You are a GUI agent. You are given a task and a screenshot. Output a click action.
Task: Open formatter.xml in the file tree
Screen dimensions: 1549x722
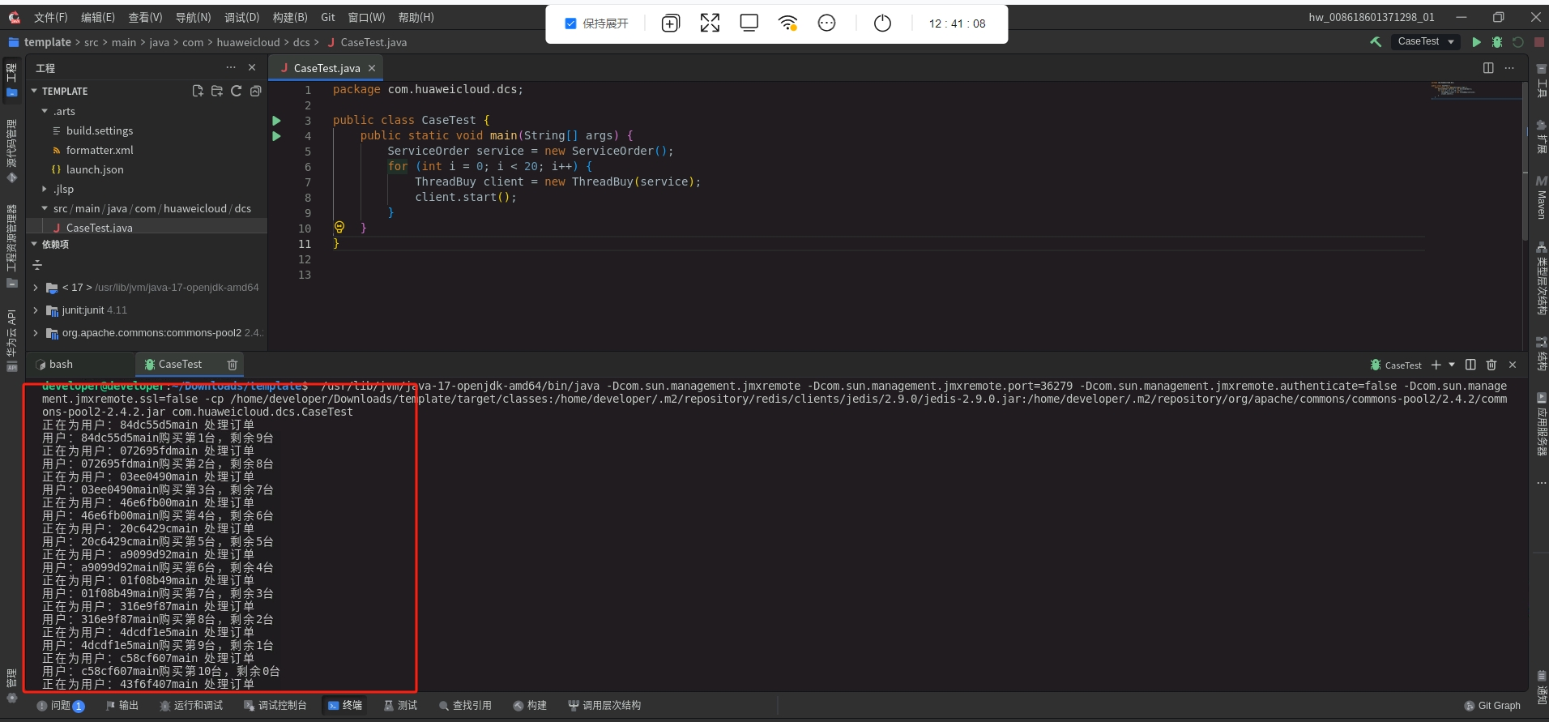tap(100, 150)
